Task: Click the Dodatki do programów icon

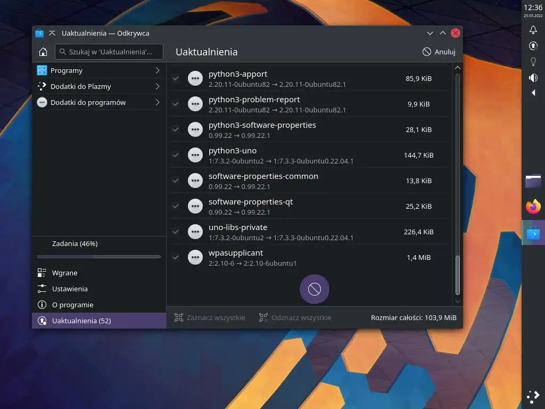Action: pyautogui.click(x=42, y=102)
